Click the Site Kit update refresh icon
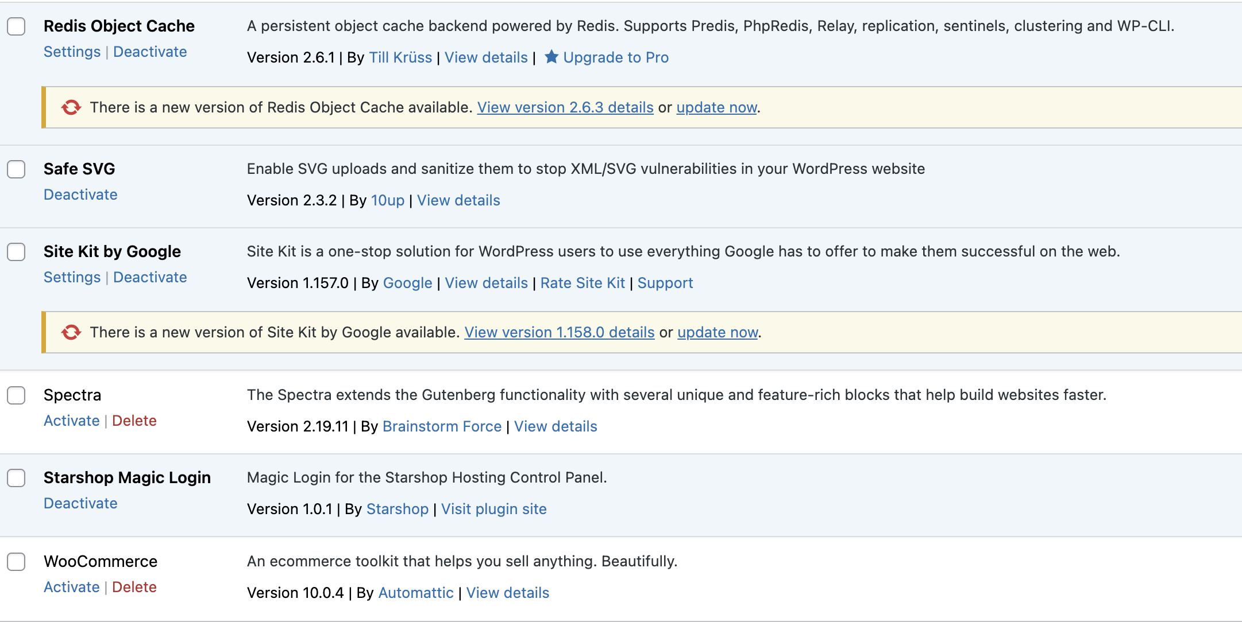The height and width of the screenshot is (622, 1242). pos(71,332)
